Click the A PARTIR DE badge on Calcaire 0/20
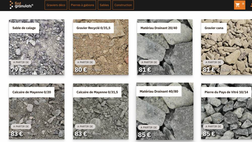The width and height of the screenshot is (252, 142). click(21, 126)
